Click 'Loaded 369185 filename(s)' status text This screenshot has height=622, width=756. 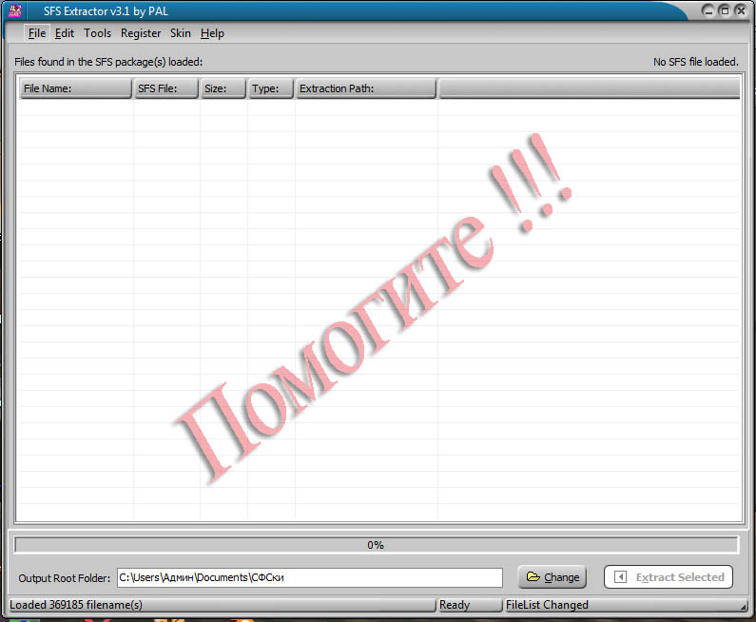tap(76, 605)
